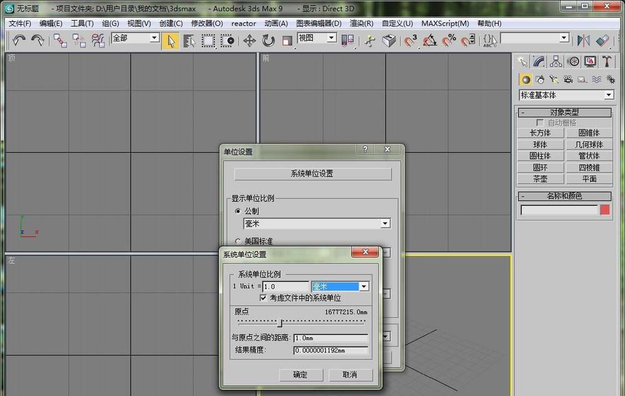Click the red object color swatch
Screen dimensions: 625x396
pos(605,210)
